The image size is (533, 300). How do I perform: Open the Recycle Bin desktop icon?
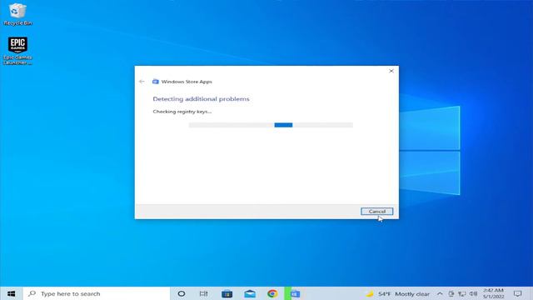coord(17,14)
